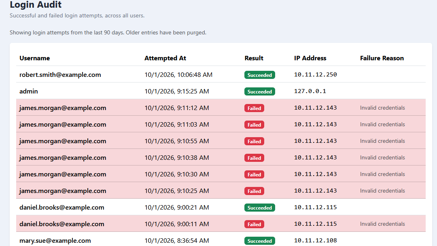
Task: Click IP 10.11.12.143 in 9:11:03 AM row
Action: click(x=316, y=124)
